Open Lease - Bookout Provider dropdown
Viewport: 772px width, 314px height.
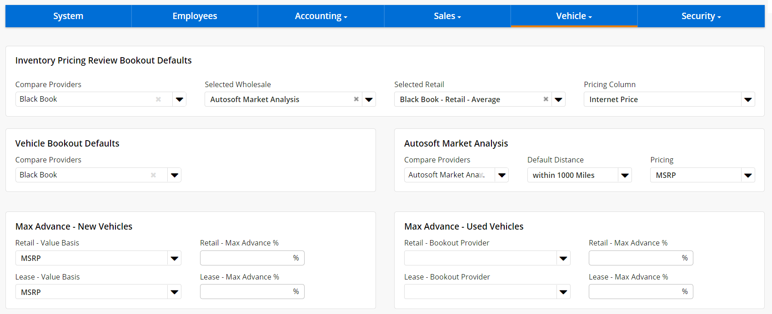click(x=563, y=292)
